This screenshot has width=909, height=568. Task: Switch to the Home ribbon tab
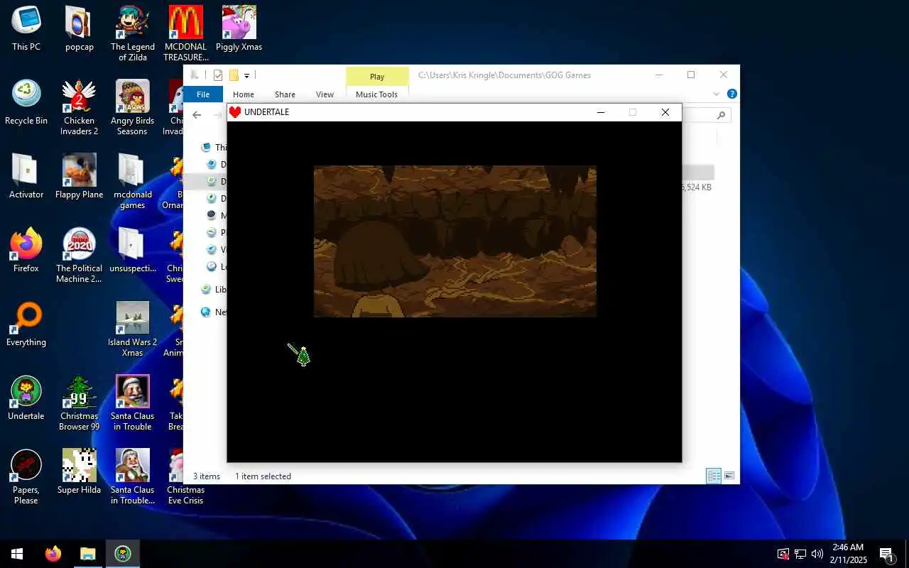click(244, 94)
